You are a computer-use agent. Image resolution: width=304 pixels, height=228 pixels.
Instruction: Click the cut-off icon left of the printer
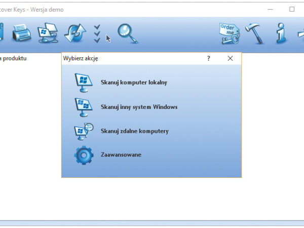click(2, 33)
